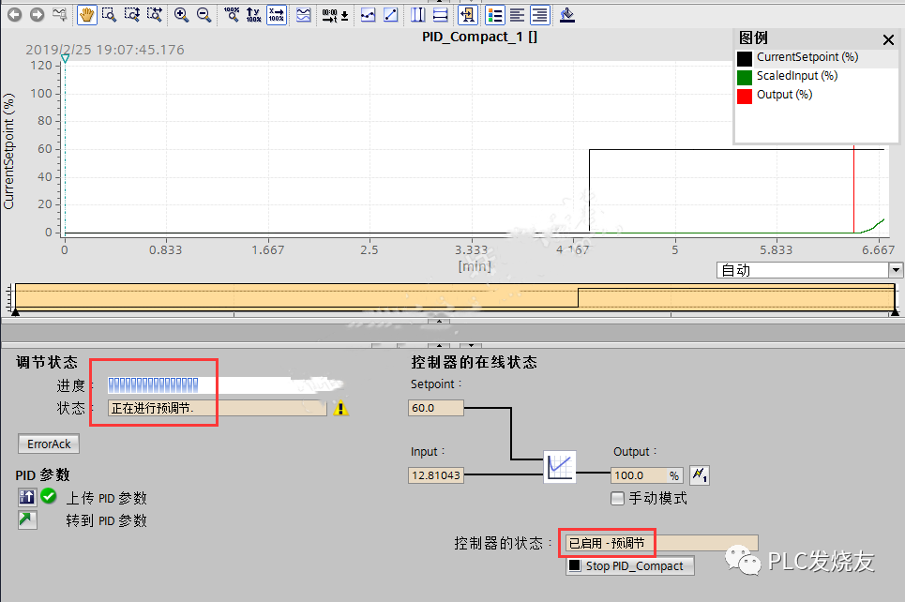The width and height of the screenshot is (905, 602).
Task: Select the vertical zoom selection tool
Action: tap(132, 14)
